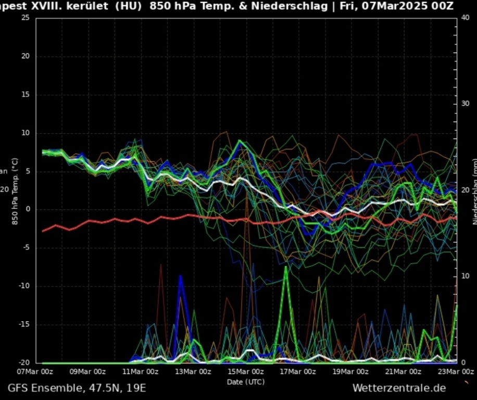Select the 23Mar 00z date tick label
477x400 pixels.
click(x=455, y=371)
